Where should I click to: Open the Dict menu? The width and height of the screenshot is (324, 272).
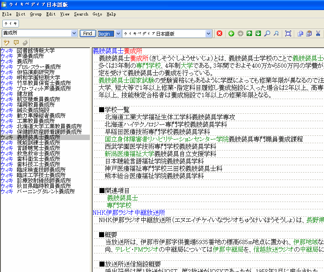click(21, 14)
